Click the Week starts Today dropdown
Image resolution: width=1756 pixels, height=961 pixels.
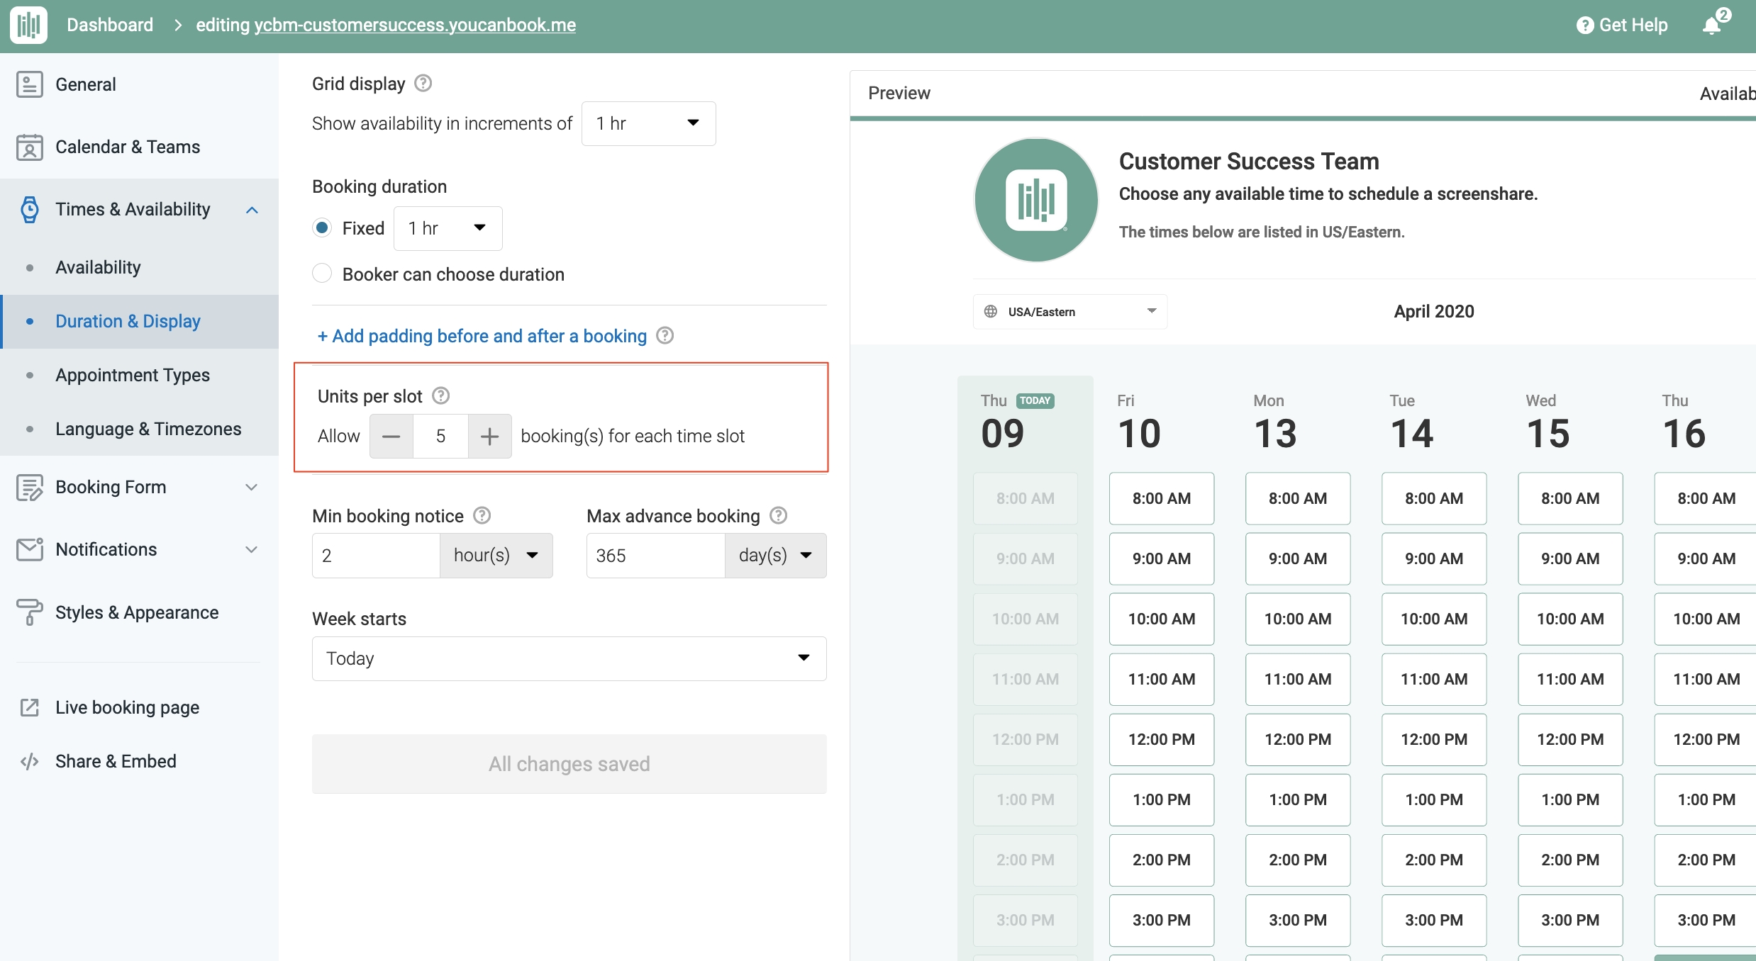567,658
